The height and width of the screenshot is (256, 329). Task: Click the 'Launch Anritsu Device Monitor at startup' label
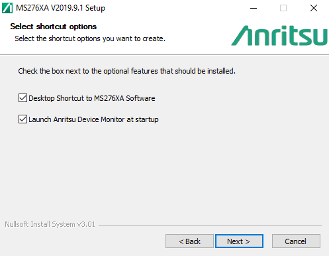tap(93, 119)
